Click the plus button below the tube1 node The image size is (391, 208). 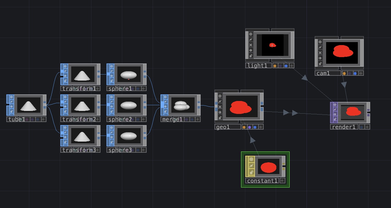coord(43,119)
